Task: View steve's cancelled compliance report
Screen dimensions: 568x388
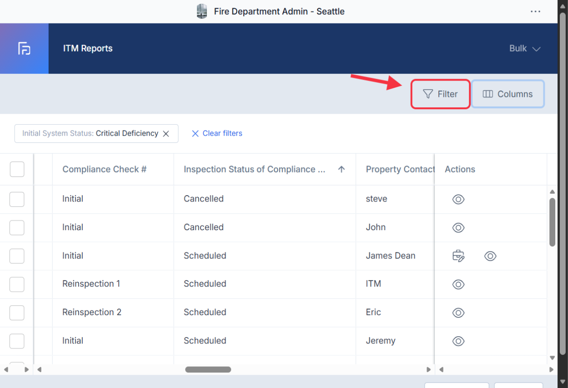Action: click(458, 199)
